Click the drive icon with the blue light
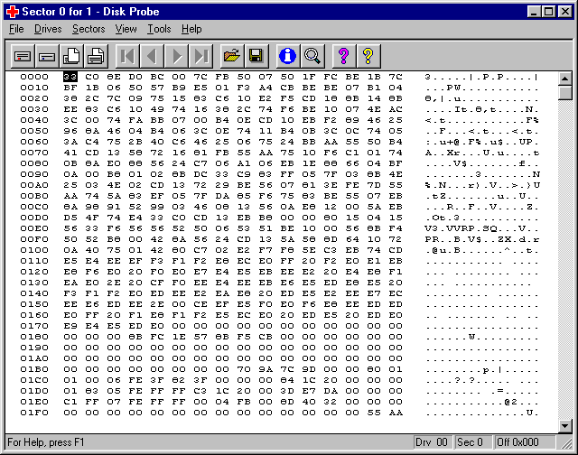 [47, 56]
